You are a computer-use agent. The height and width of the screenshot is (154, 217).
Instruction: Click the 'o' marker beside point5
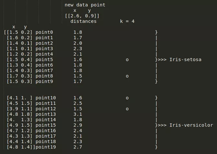point(127,59)
